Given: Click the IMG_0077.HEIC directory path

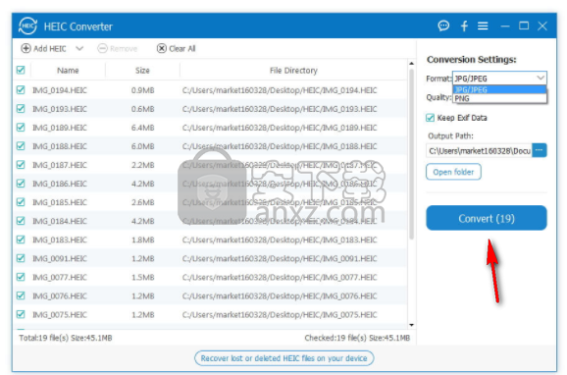Looking at the screenshot, I should (280, 277).
